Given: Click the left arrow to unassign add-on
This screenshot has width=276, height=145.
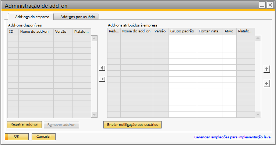Looking at the screenshot, I should [102, 68].
